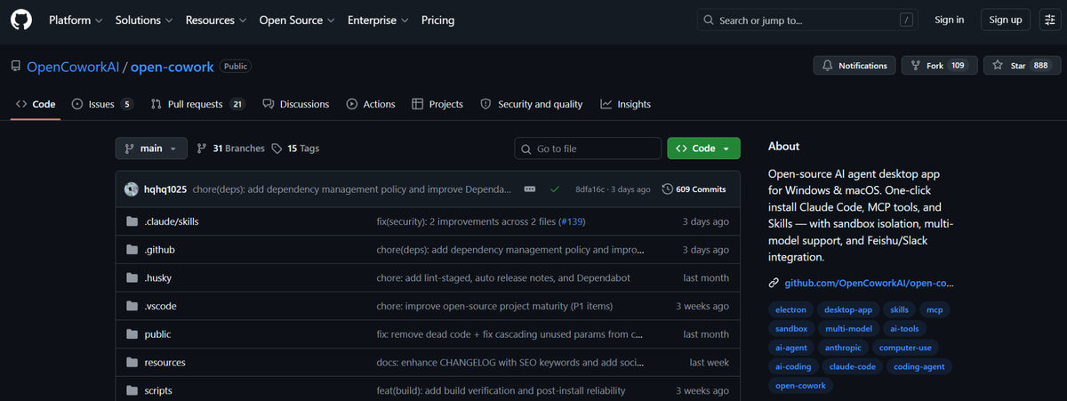Click folder icon for resources row
The image size is (1067, 401).
pyautogui.click(x=132, y=363)
